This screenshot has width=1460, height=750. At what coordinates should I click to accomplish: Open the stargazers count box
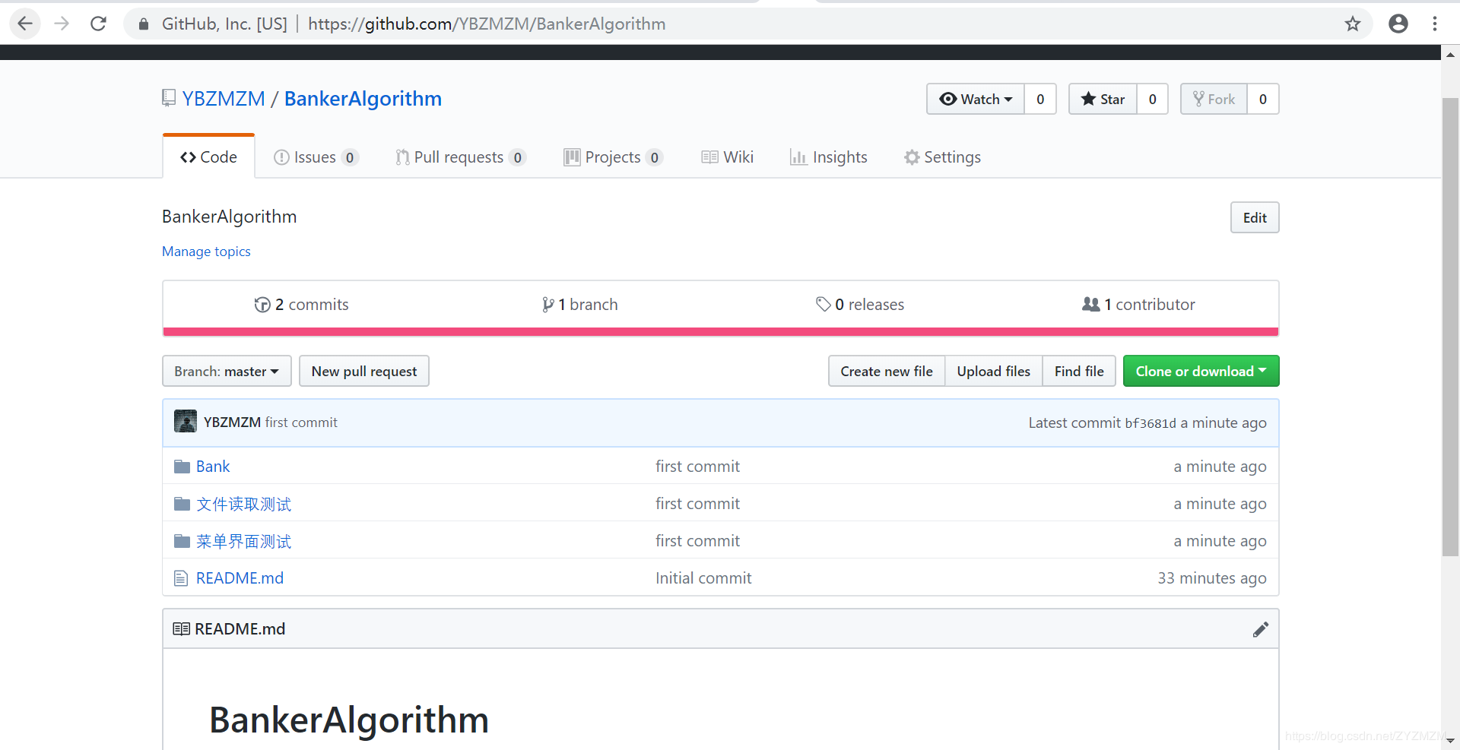[1153, 99]
